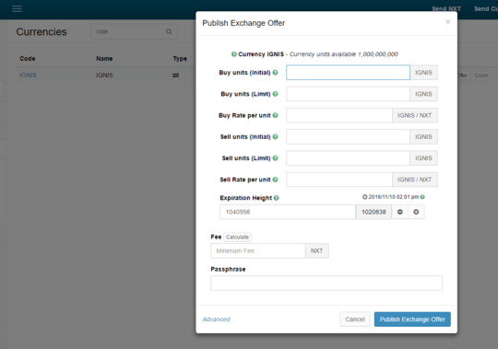Click help icon next to Buy units (Initial)
This screenshot has width=498, height=349.
point(276,73)
